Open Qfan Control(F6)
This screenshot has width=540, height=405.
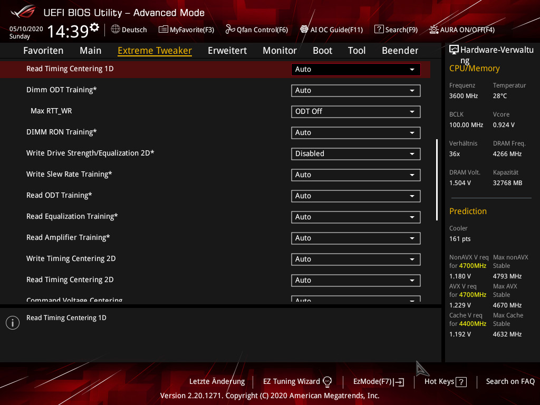257,30
